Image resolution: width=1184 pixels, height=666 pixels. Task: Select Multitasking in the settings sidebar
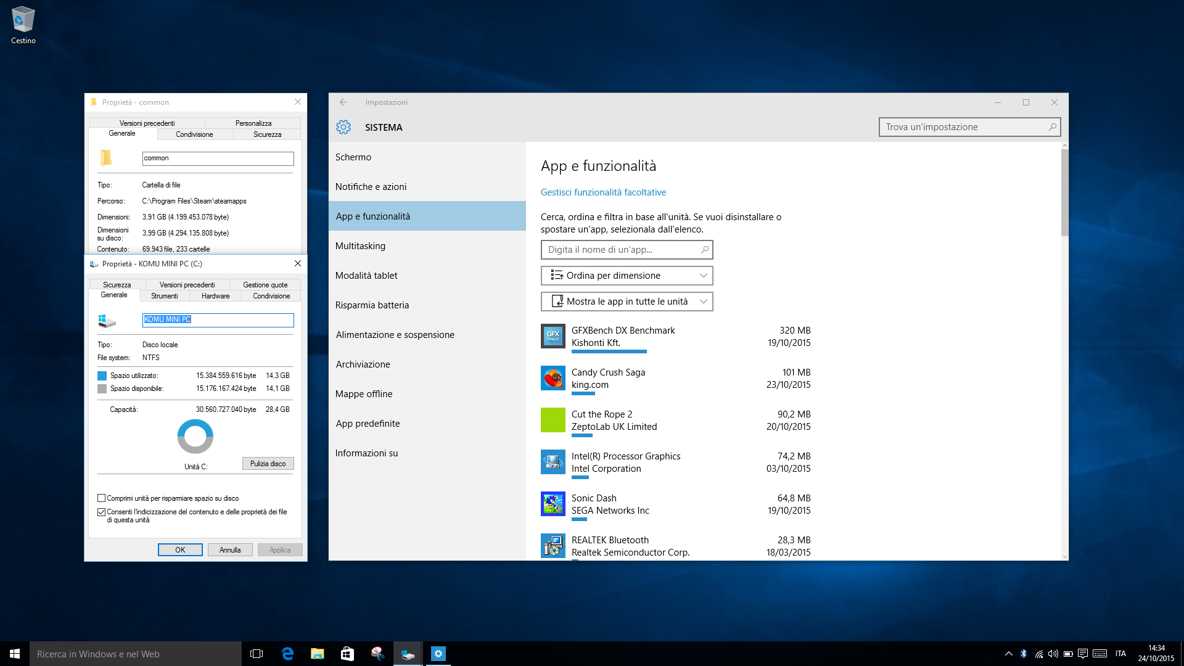pos(427,246)
